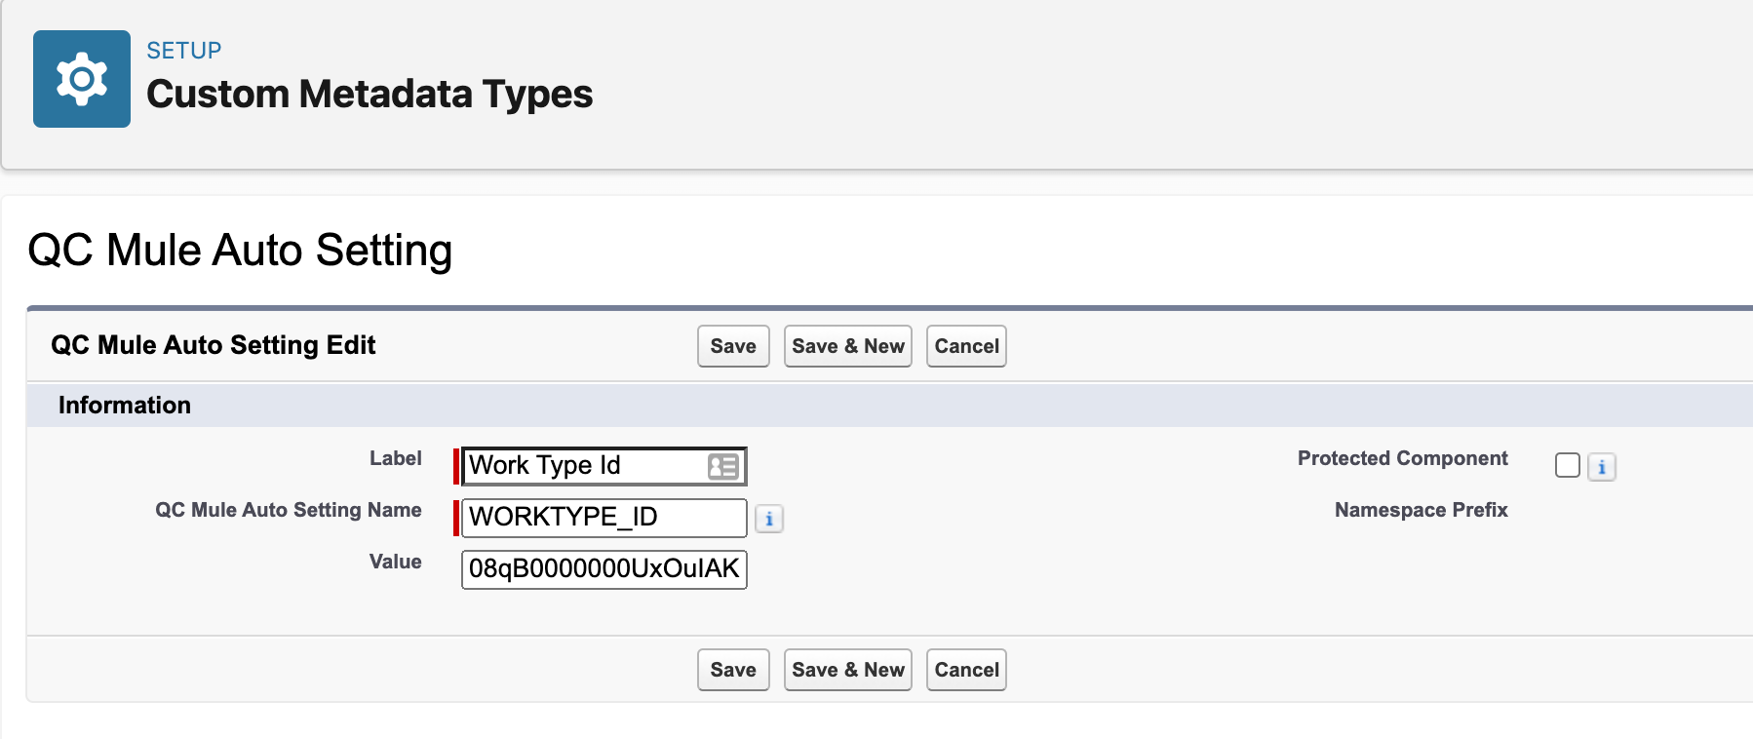Click the Setup gear icon
Screen dimensions: 1753x739
tap(82, 79)
